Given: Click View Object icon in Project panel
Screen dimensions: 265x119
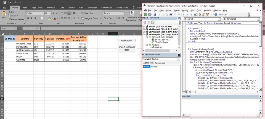Looking at the screenshot, I should [149, 22].
